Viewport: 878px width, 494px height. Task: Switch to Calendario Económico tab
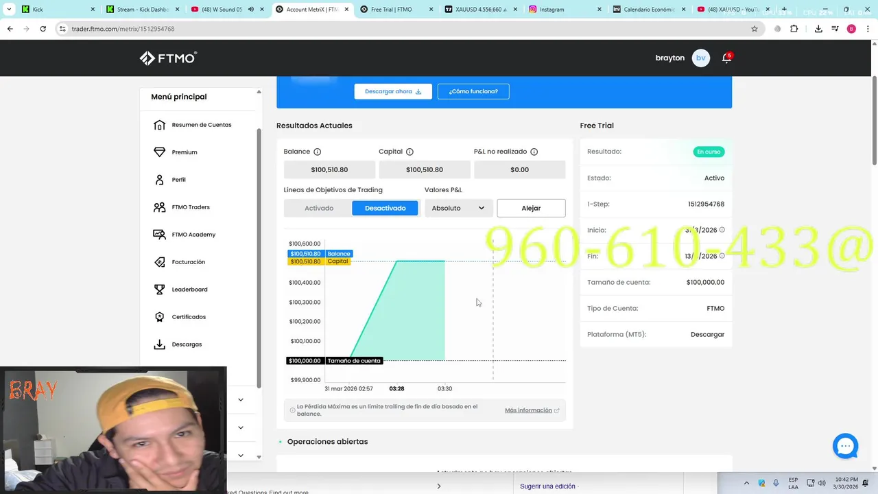coord(650,10)
